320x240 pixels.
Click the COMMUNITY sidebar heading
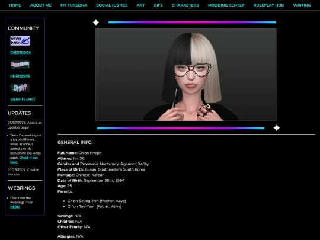(x=23, y=28)
